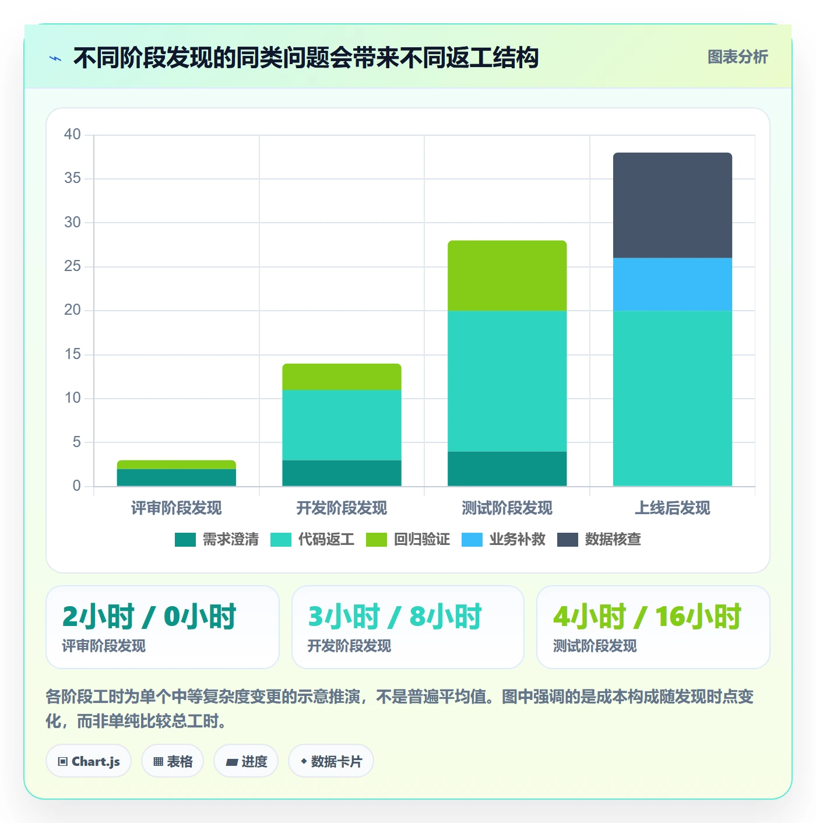Screen dimensions: 816x823
Task: Click the 图表分析 label in the header
Action: click(737, 57)
